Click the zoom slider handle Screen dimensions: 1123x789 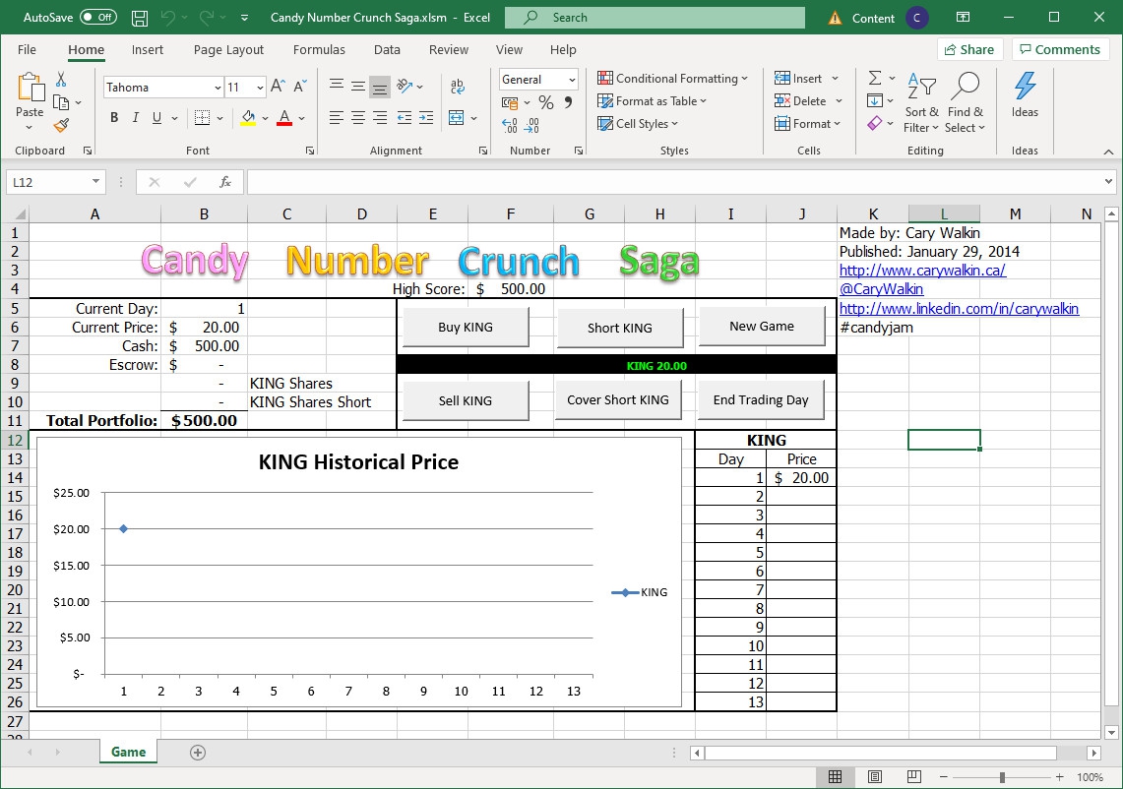(1002, 777)
